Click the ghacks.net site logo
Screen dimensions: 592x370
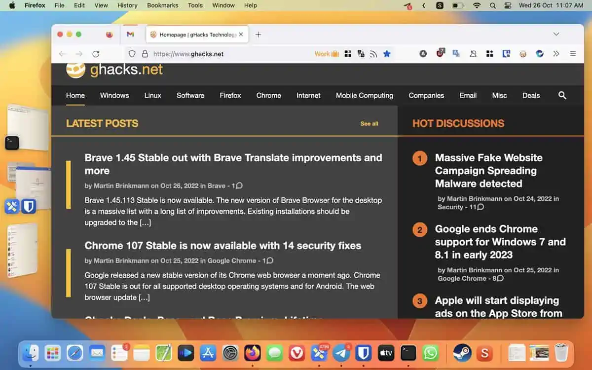[x=114, y=70]
